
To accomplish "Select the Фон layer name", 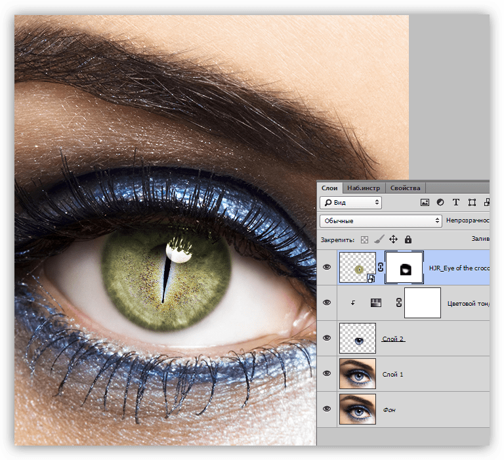I will pyautogui.click(x=389, y=410).
